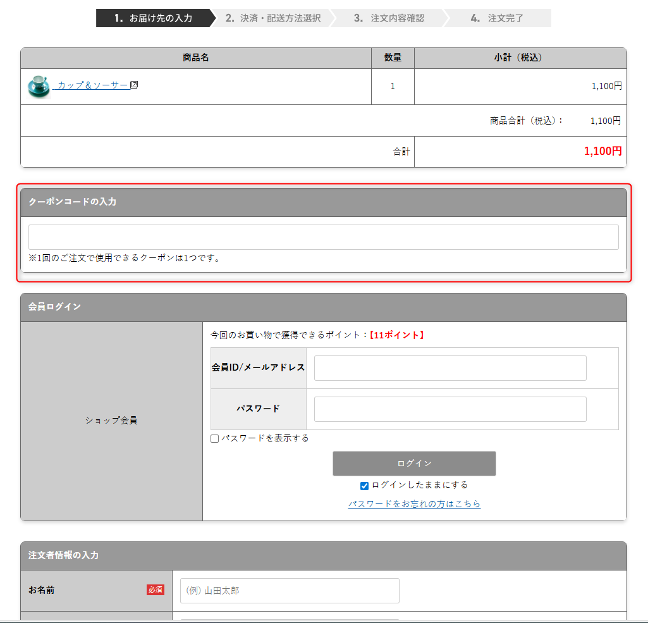Click the 会員ログイン section header

[x=54, y=307]
